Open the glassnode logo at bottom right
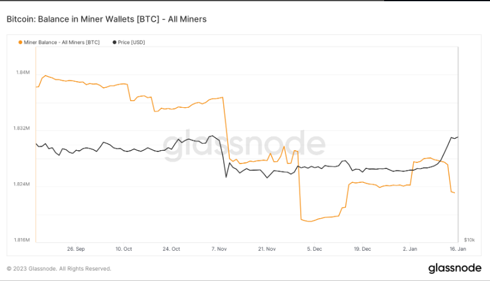The width and height of the screenshot is (490, 281). (455, 268)
